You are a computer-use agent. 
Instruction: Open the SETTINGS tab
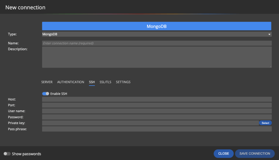click(123, 82)
